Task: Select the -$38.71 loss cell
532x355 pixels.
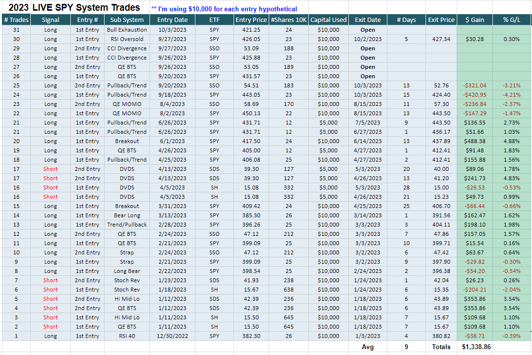Action: pos(475,336)
